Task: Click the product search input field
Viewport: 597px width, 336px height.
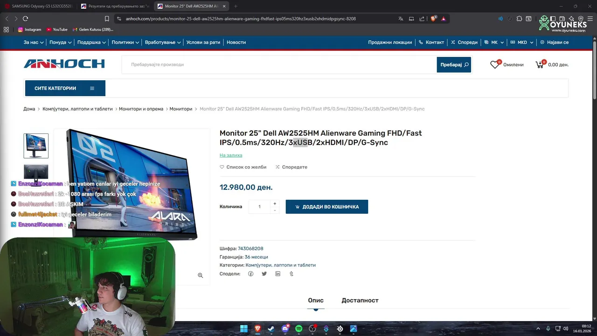Action: click(279, 65)
